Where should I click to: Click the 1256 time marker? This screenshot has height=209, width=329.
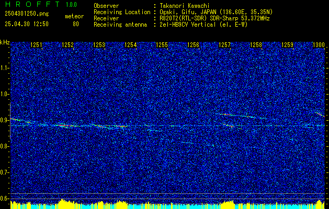pos(193,45)
